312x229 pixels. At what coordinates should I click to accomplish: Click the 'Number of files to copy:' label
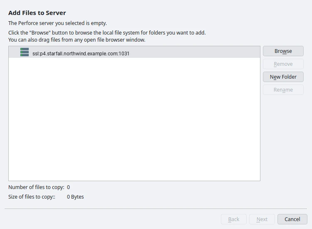click(36, 187)
